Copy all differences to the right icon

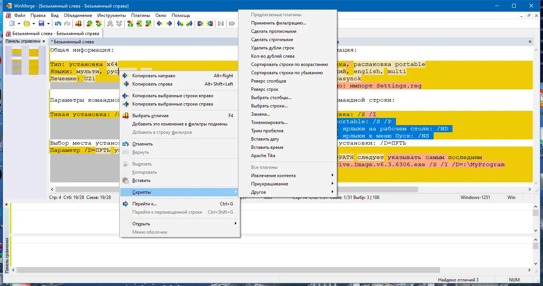click(x=201, y=24)
